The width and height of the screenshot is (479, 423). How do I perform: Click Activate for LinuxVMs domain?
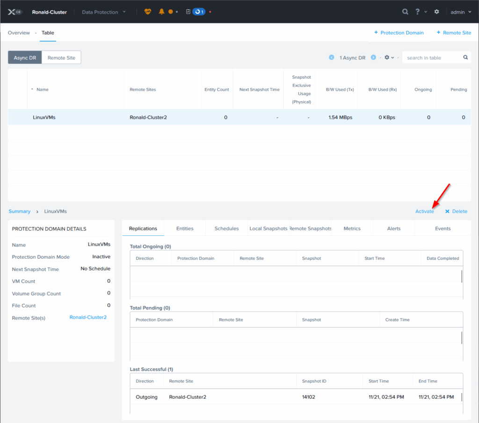[x=424, y=211]
